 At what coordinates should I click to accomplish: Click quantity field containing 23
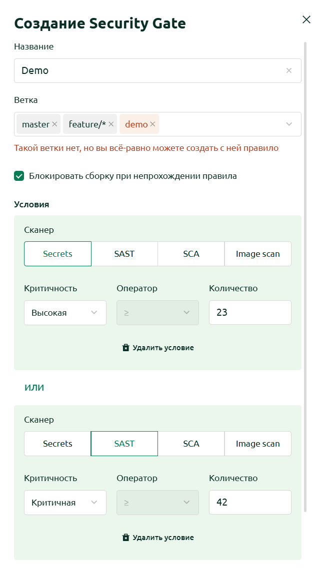tap(250, 312)
